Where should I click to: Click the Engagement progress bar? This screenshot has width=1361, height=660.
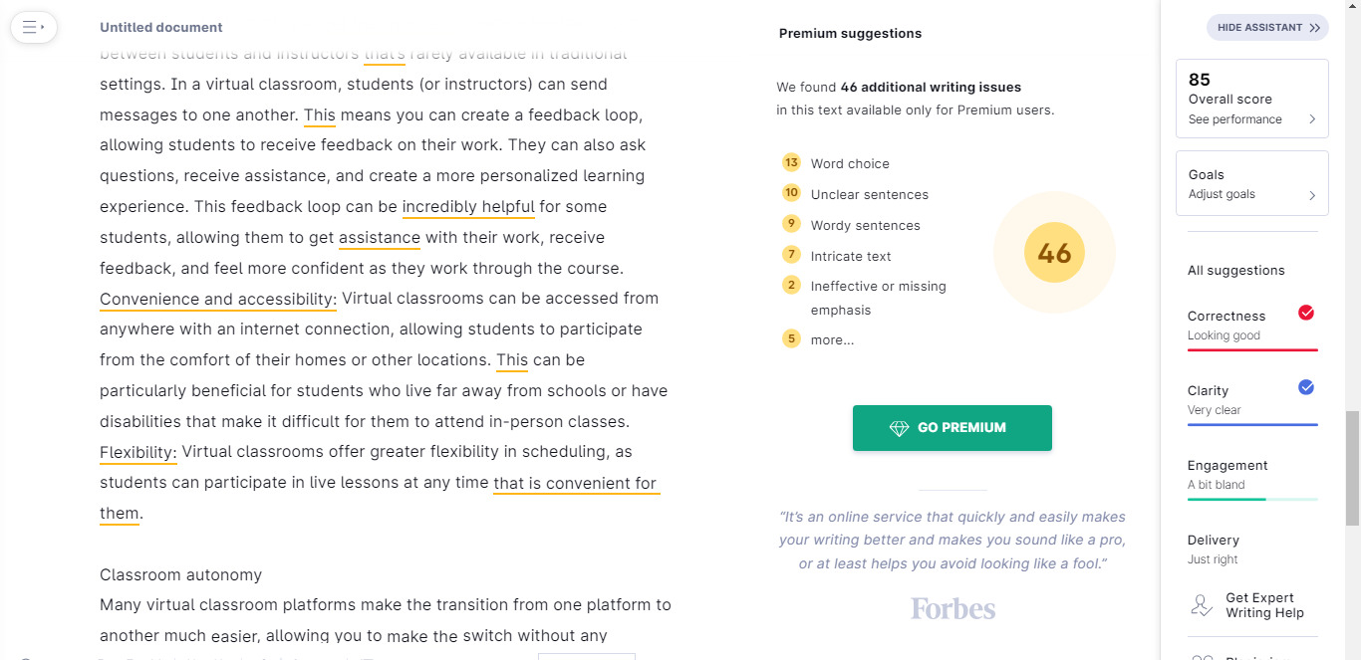[x=1251, y=499]
